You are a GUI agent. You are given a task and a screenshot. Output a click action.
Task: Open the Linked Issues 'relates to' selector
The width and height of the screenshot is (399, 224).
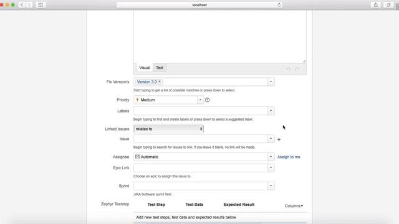(168, 129)
